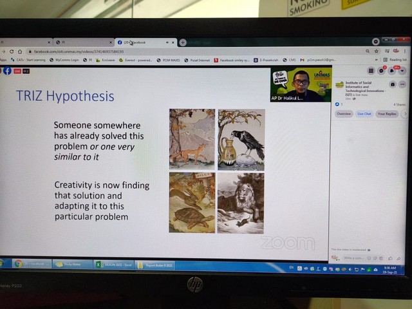Reload the page using the refresh icon
The width and height of the screenshot is (412, 309).
click(x=20, y=51)
